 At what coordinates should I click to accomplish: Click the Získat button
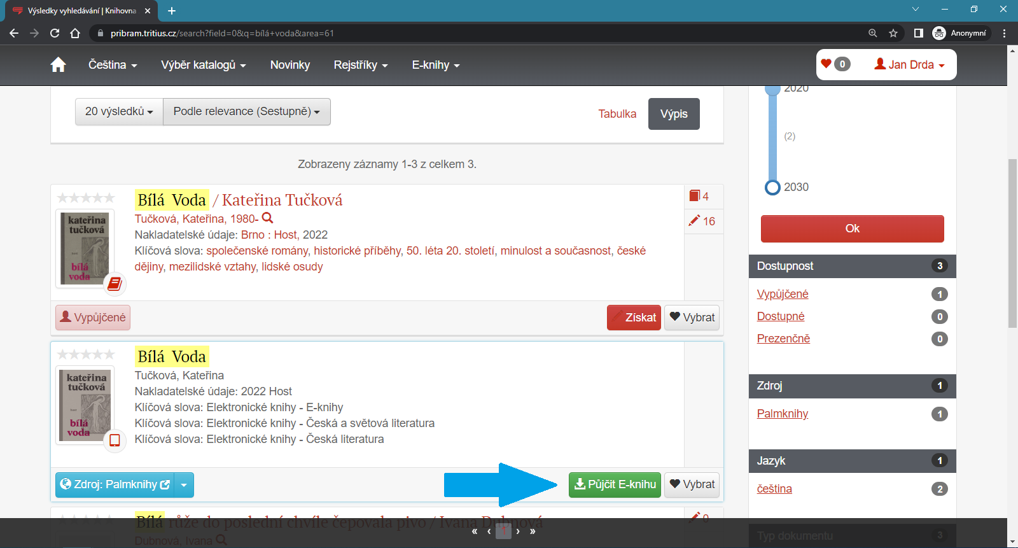[634, 318]
